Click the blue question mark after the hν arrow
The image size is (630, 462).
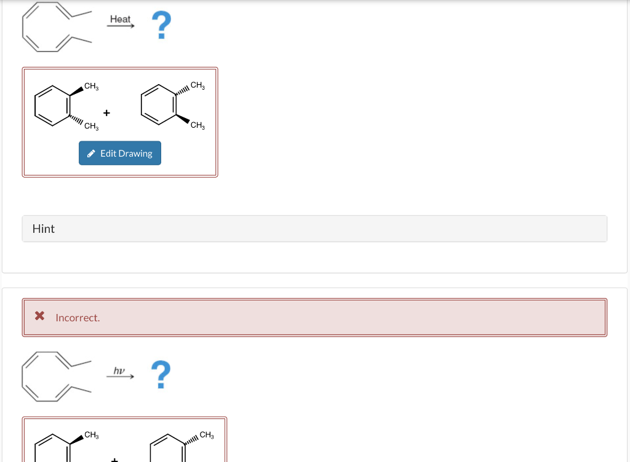point(161,373)
